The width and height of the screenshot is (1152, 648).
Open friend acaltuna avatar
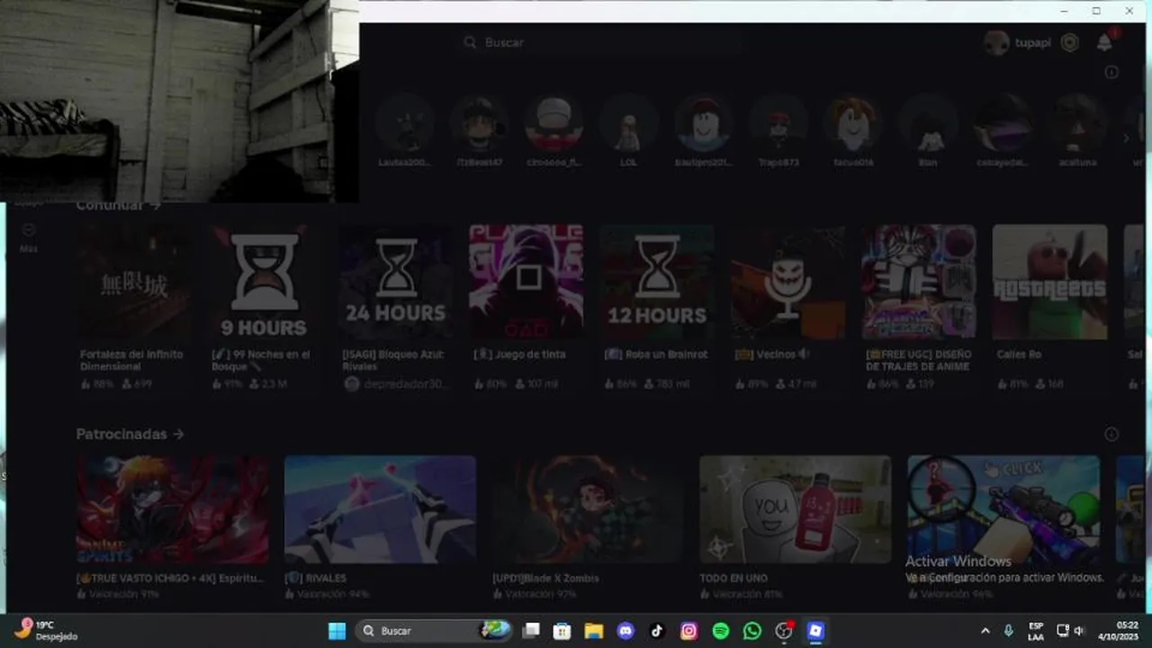[1077, 122]
